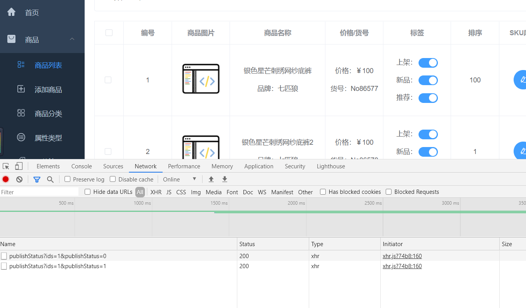Turn off 推荐 switch for product 1
Image resolution: width=526 pixels, height=308 pixels.
pyautogui.click(x=428, y=98)
